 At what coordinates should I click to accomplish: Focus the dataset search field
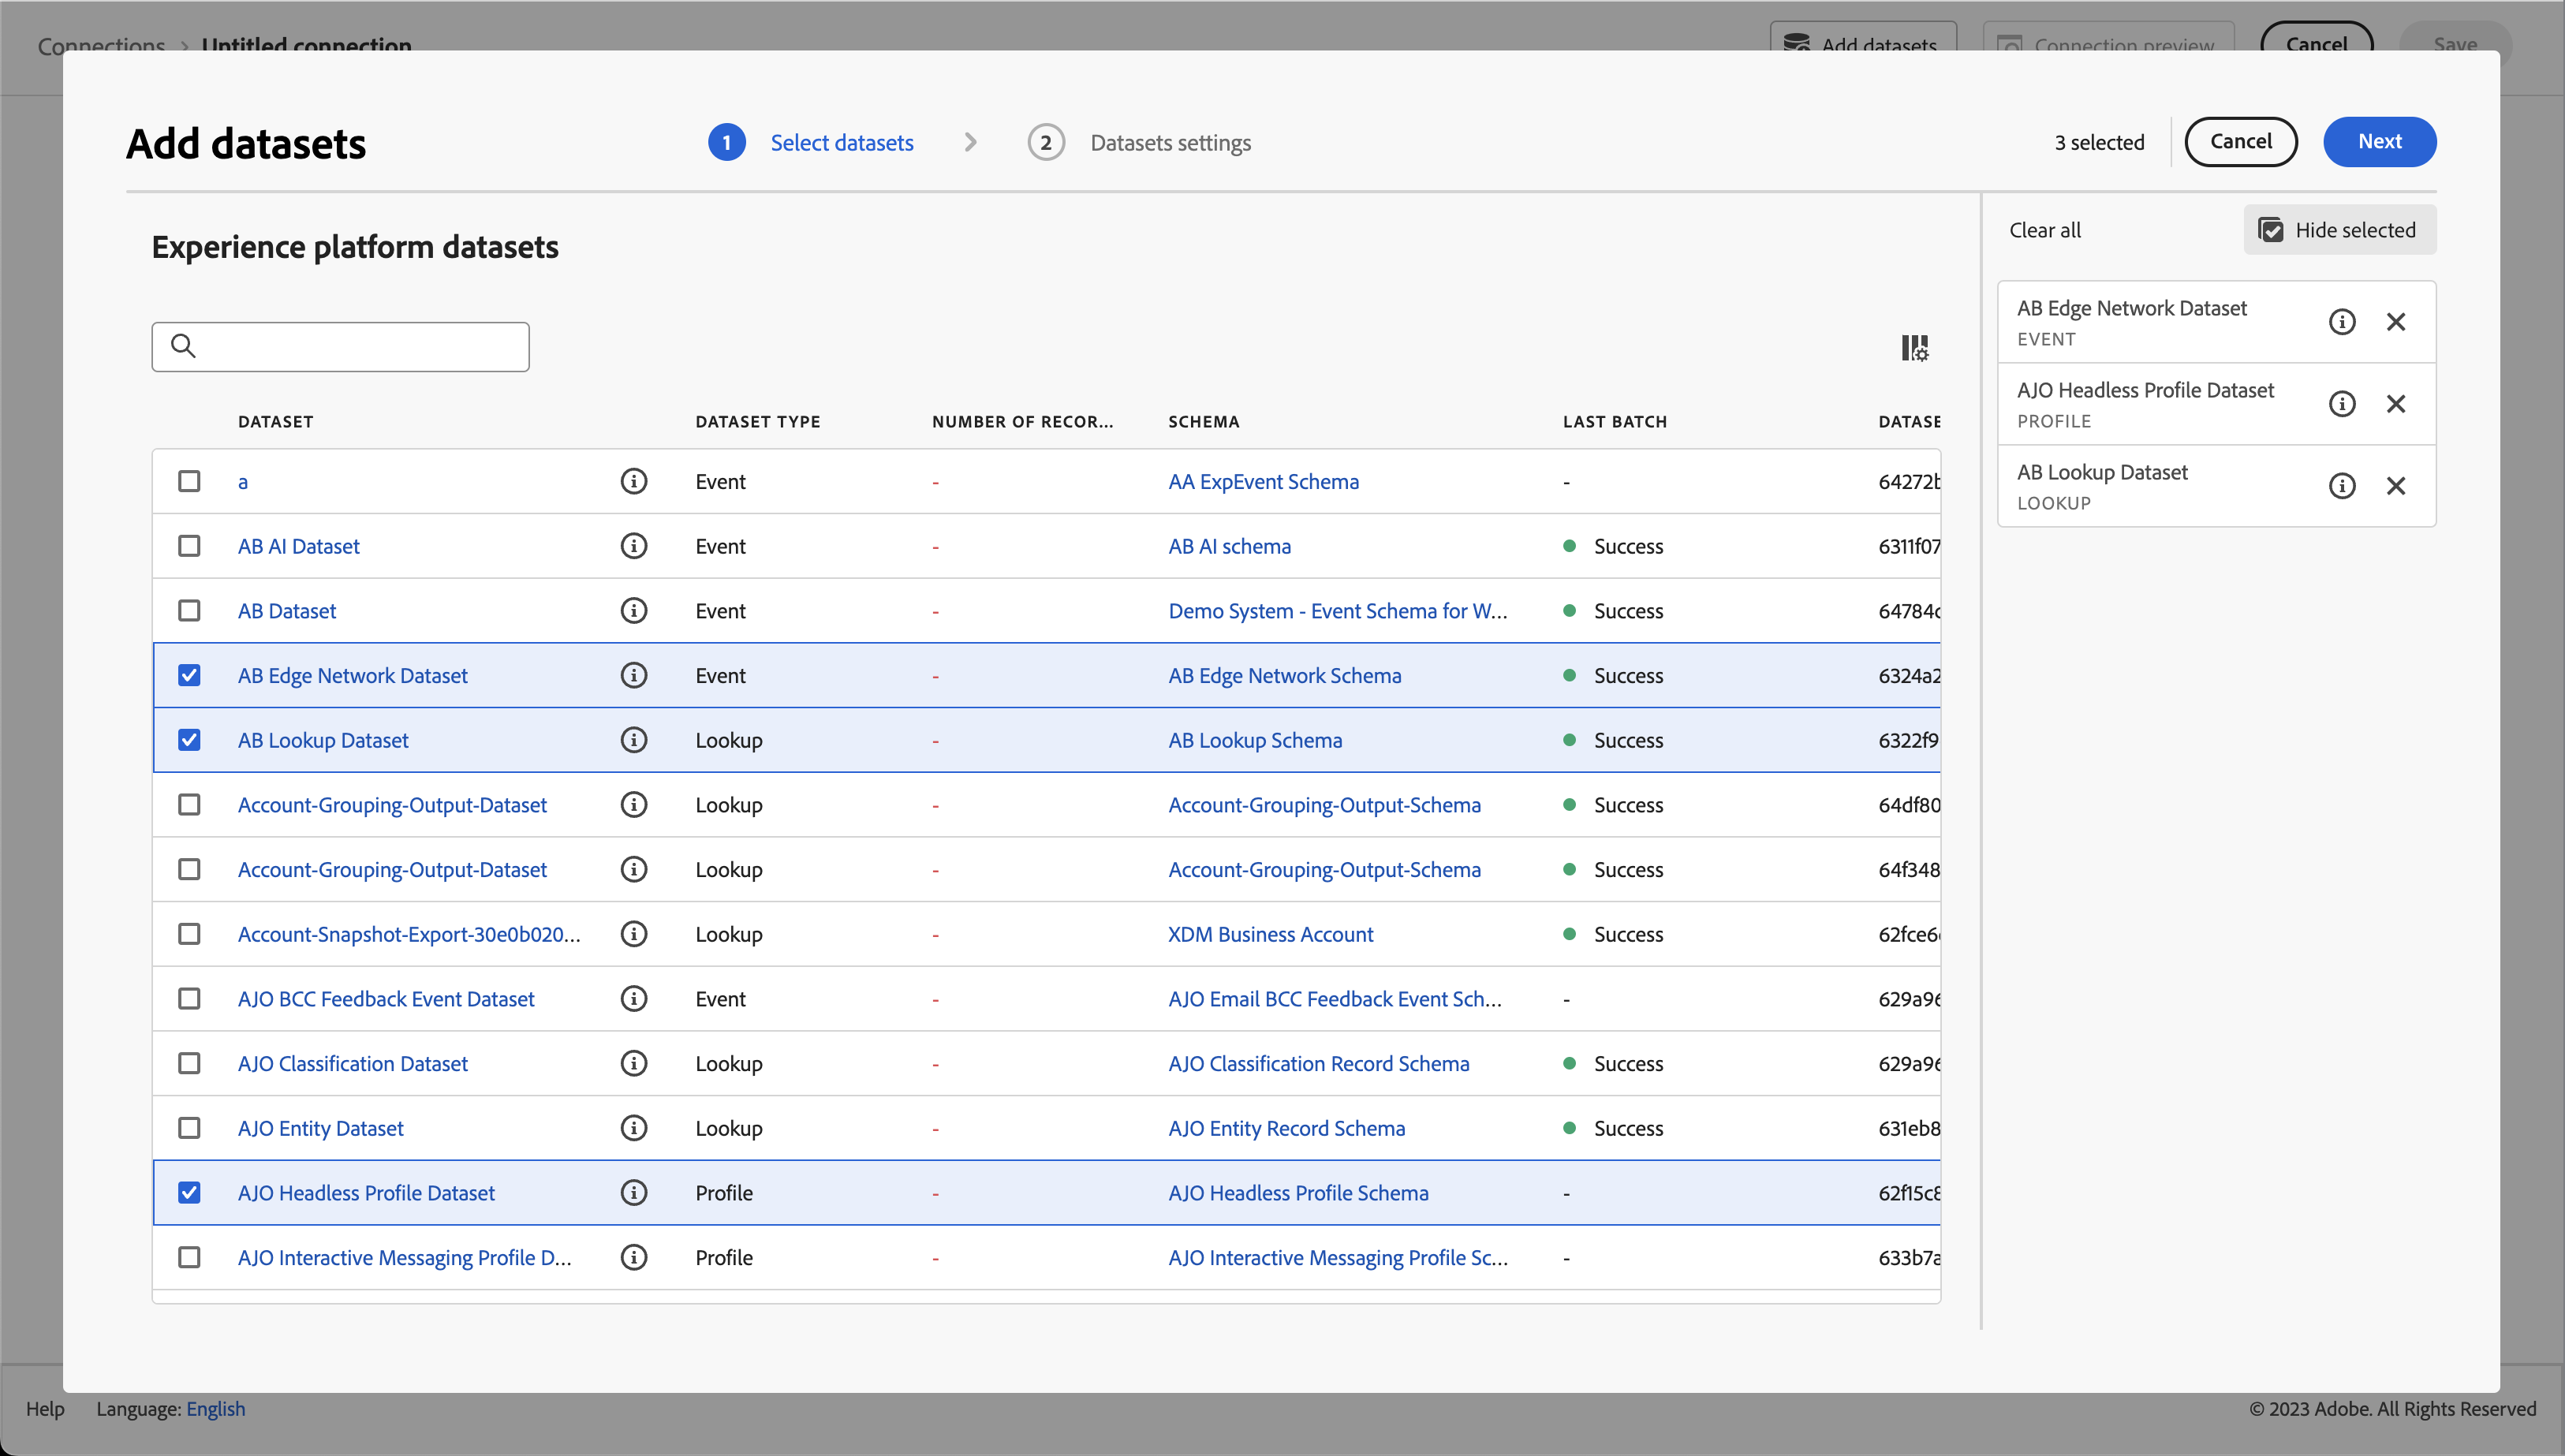pyautogui.click(x=360, y=347)
